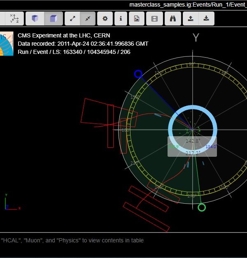Screen dimensions: 247x258
Task: Open the info panel icon
Action: pos(121,19)
